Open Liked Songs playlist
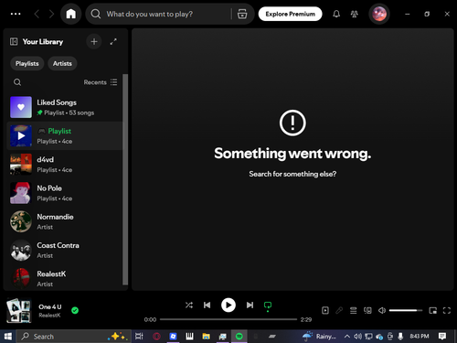The height and width of the screenshot is (343, 457). click(x=64, y=107)
